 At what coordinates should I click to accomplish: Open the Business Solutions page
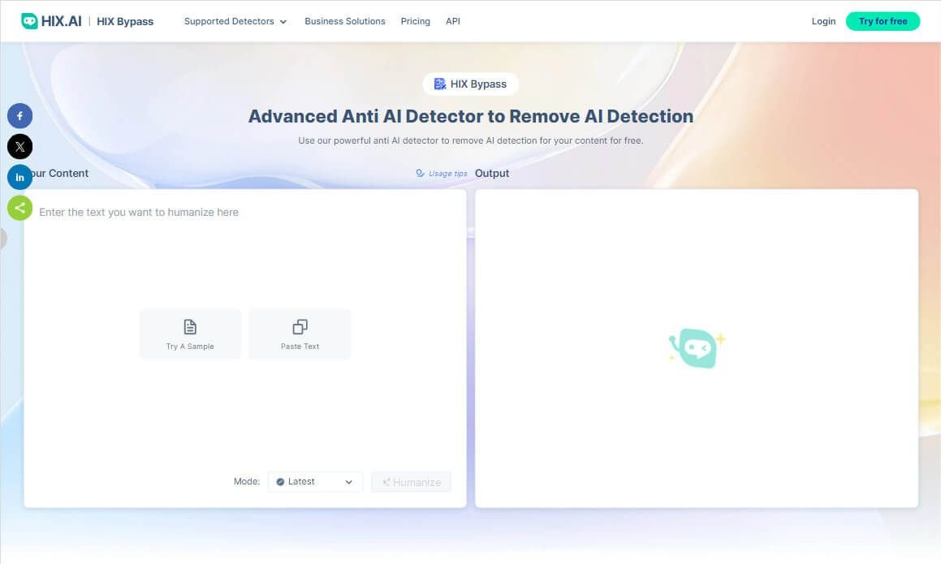point(344,21)
